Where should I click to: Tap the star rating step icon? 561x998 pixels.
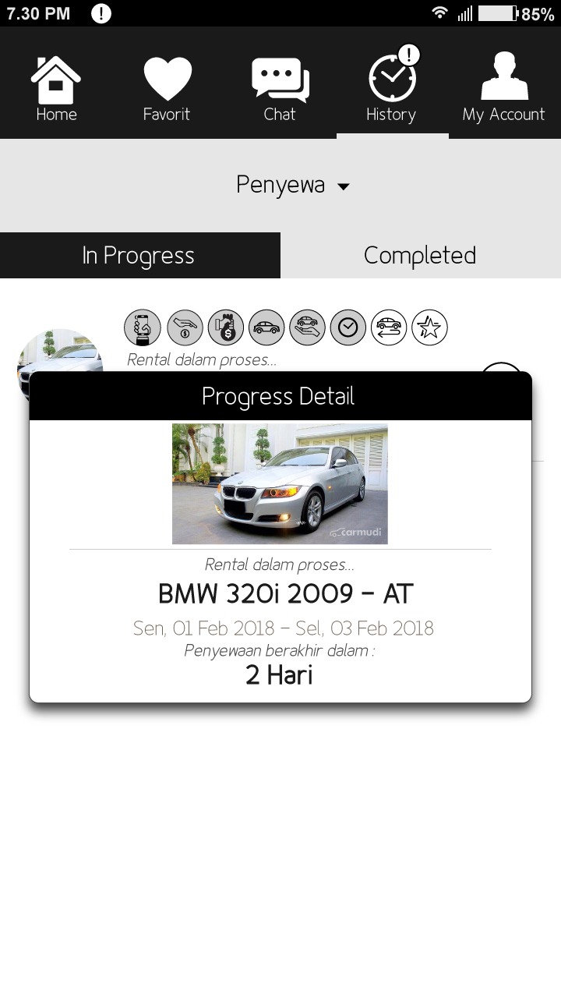(430, 327)
